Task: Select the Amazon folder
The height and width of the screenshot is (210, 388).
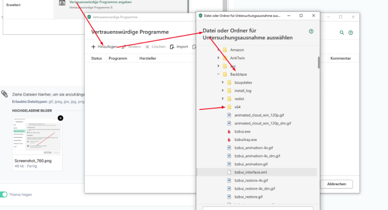Action: click(237, 50)
